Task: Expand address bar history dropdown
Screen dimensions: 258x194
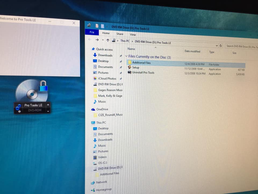Action: click(x=217, y=46)
